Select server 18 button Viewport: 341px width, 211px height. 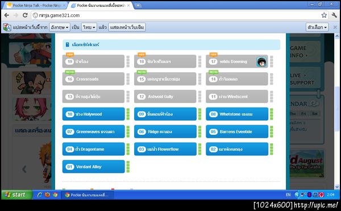click(165, 61)
